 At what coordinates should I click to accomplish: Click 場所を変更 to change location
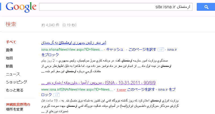tap(14, 109)
